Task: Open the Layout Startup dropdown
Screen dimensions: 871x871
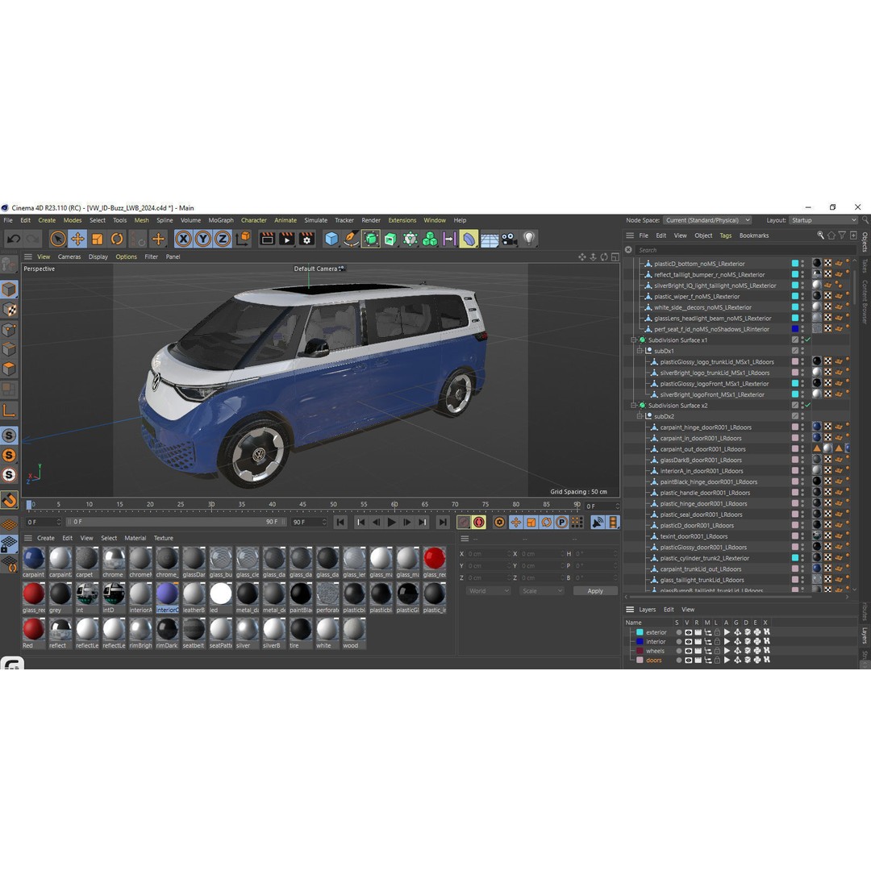Action: 823,219
